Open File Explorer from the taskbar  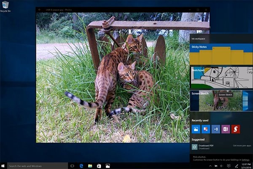[90, 166]
